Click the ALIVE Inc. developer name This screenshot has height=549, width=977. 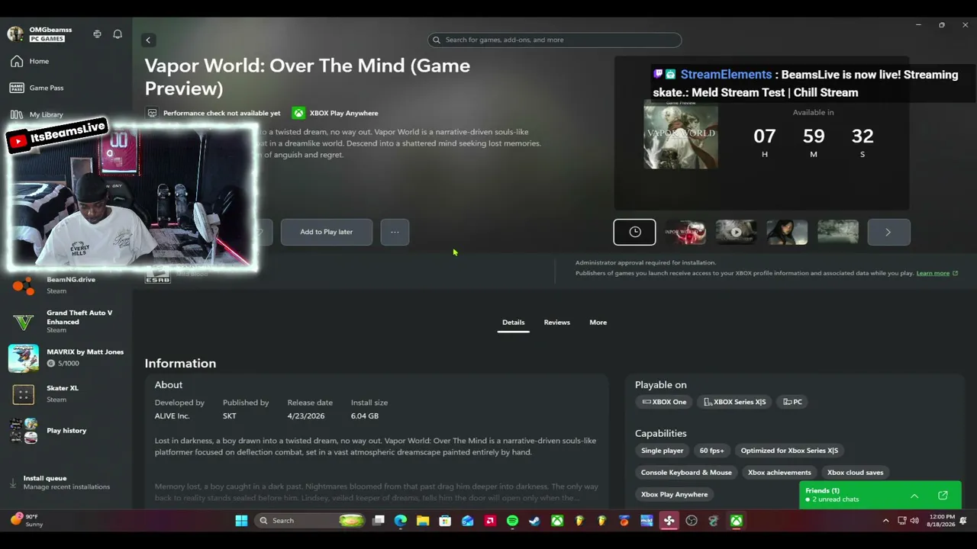(x=173, y=416)
